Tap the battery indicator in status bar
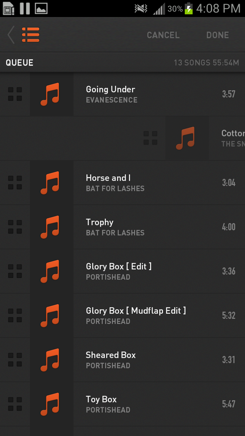245x436 pixels. point(189,9)
